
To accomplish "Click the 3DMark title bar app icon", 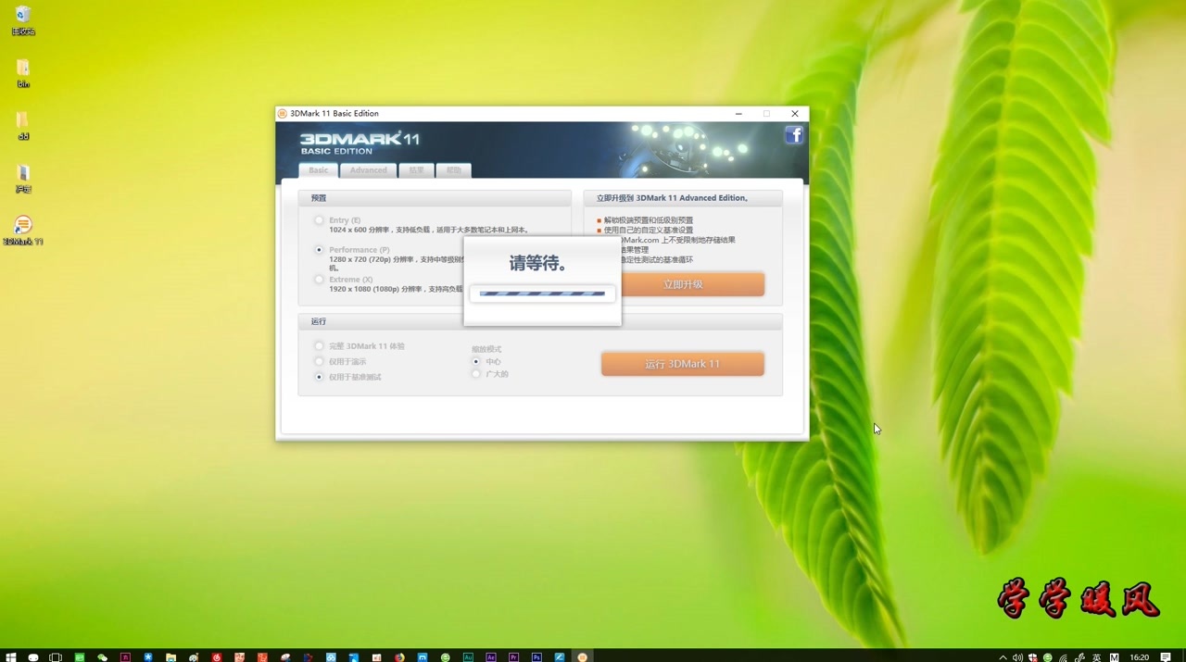I will 283,114.
